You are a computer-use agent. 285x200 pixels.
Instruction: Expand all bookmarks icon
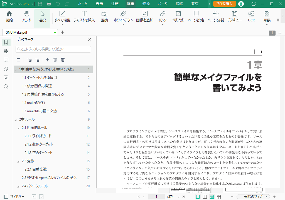pyautogui.click(x=30, y=60)
